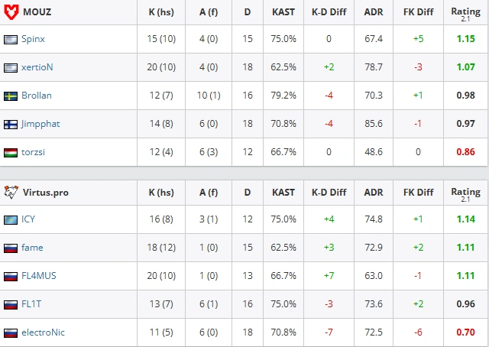Click the Virtus.pro table FK Diff header
489x347 pixels.
(418, 192)
